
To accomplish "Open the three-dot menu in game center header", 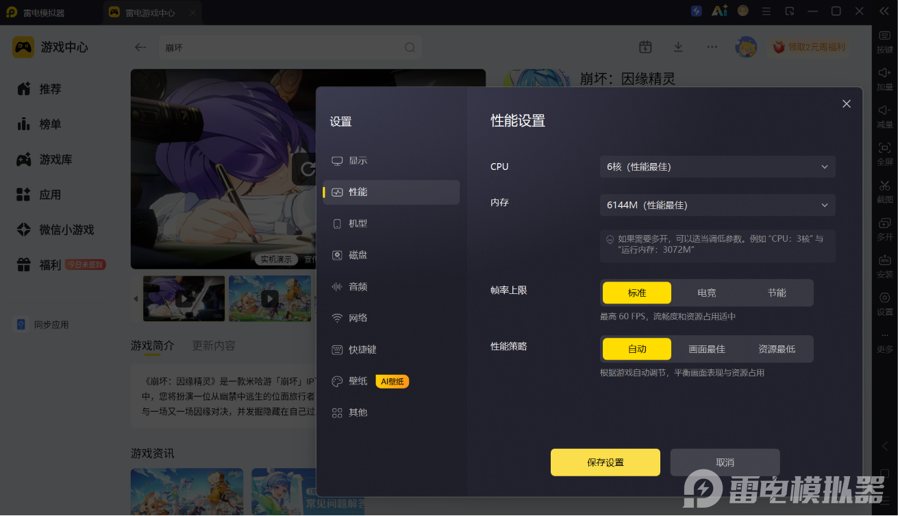I will pyautogui.click(x=712, y=47).
